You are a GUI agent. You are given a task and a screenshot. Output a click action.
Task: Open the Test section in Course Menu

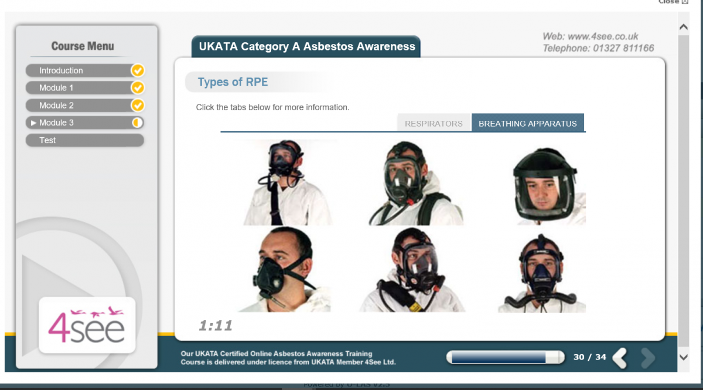(x=48, y=140)
